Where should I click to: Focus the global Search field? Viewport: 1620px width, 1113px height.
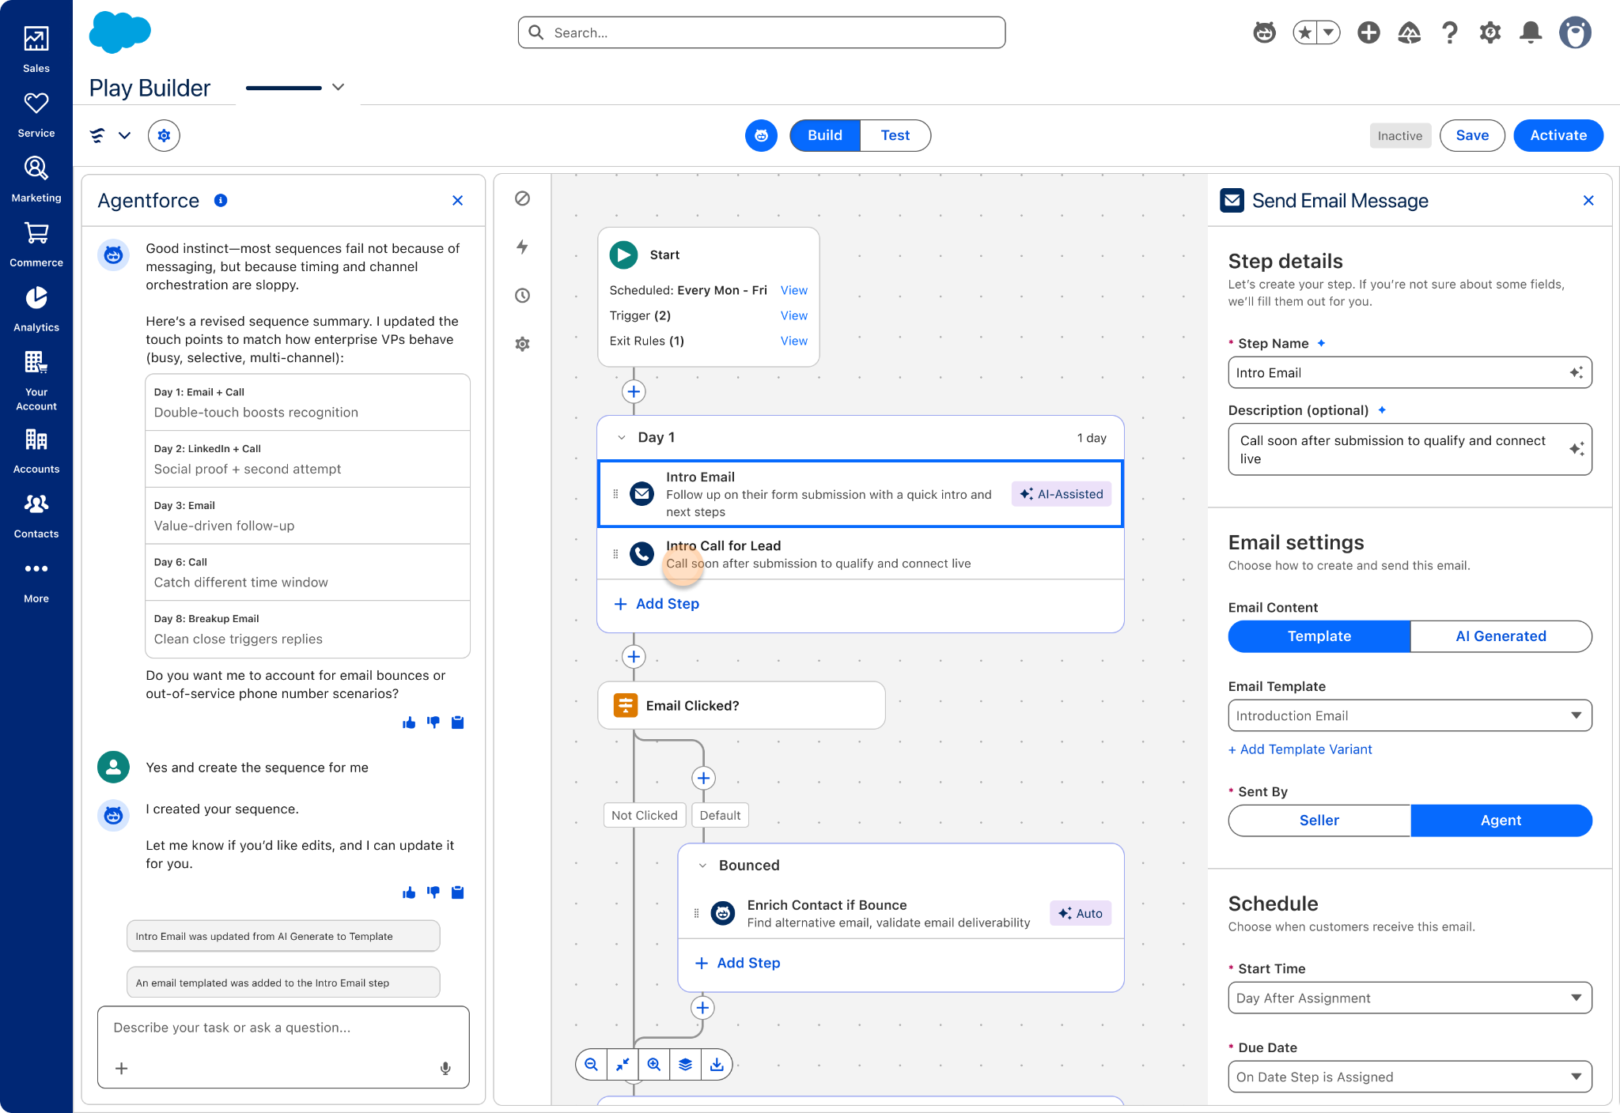[x=762, y=32]
